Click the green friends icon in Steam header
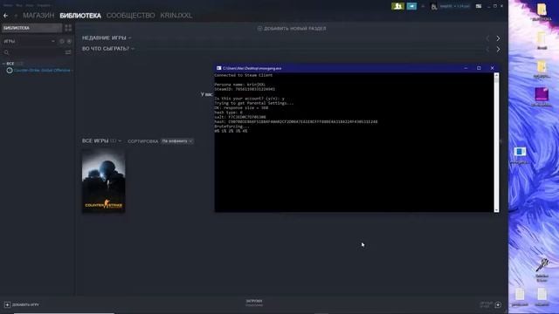The width and height of the screenshot is (559, 314). [x=398, y=6]
